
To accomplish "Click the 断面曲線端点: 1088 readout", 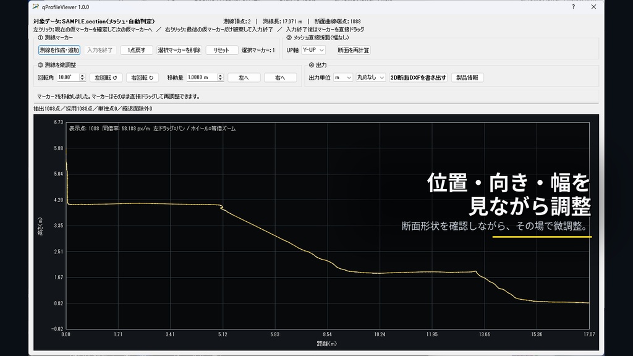I will tap(338, 22).
